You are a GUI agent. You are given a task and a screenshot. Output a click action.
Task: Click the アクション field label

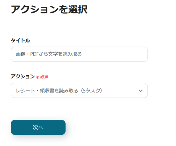pyautogui.click(x=23, y=77)
